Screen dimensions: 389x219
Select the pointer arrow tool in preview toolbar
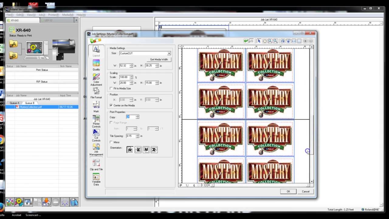259,41
